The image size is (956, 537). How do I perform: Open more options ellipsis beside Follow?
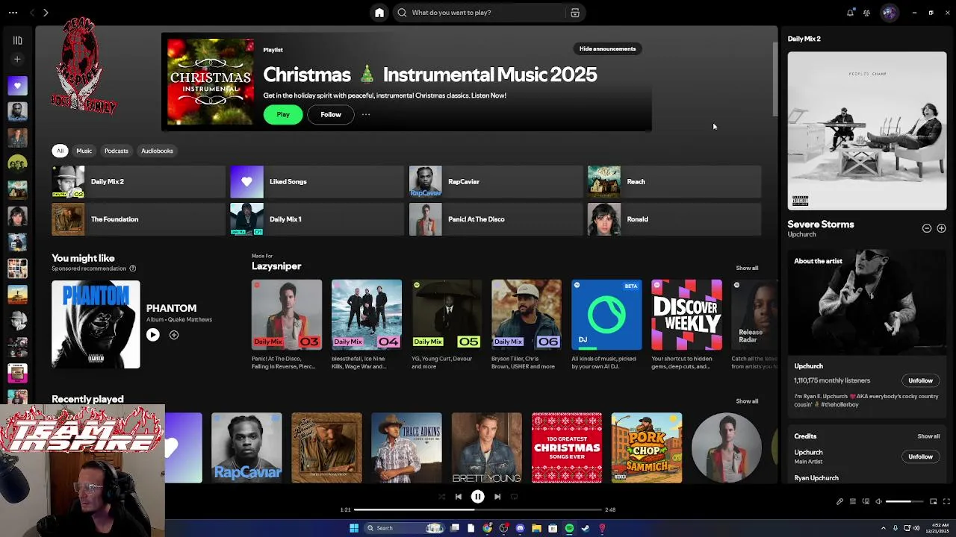coord(366,114)
